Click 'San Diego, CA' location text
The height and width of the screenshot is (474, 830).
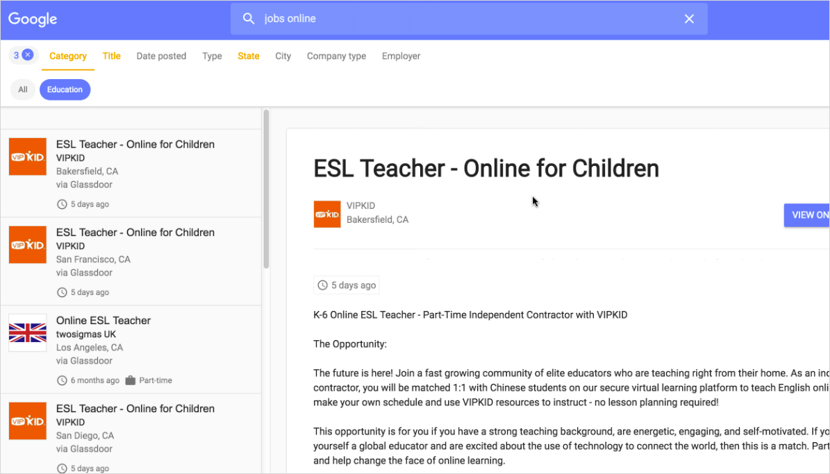[85, 436]
